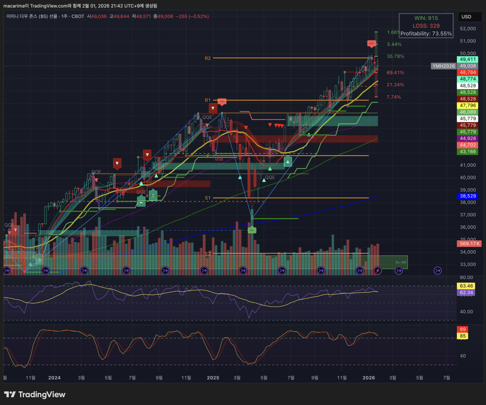Click the 2025 label on the time axis
Image resolution: width=486 pixels, height=405 pixels.
(213, 378)
